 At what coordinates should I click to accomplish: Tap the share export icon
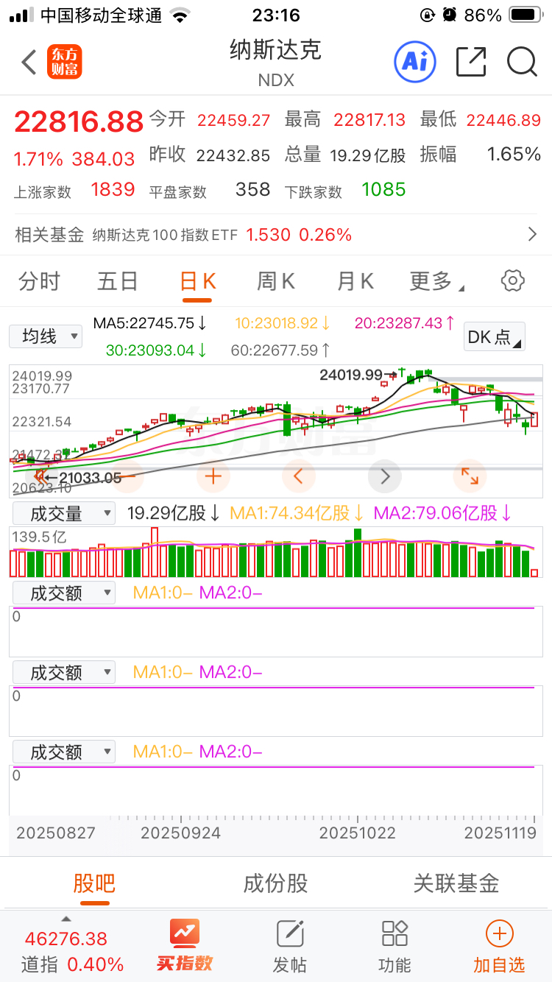tap(471, 62)
